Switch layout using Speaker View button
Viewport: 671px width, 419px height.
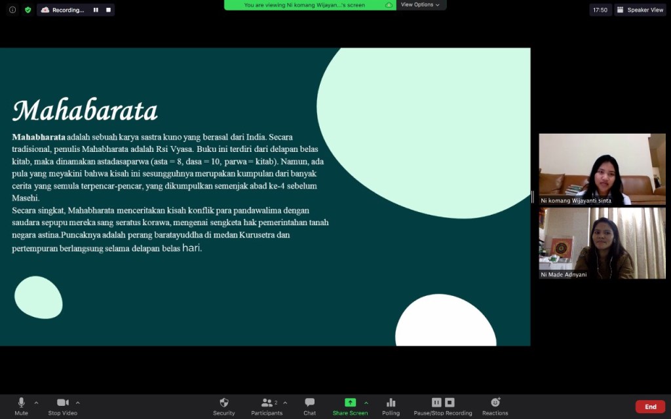[x=640, y=10]
